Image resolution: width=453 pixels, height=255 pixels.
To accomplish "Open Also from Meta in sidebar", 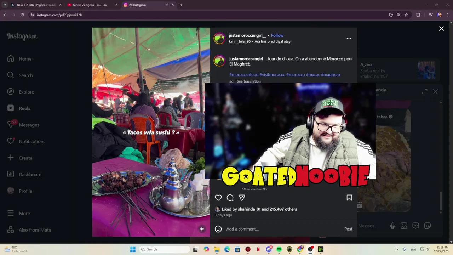I will pyautogui.click(x=29, y=230).
